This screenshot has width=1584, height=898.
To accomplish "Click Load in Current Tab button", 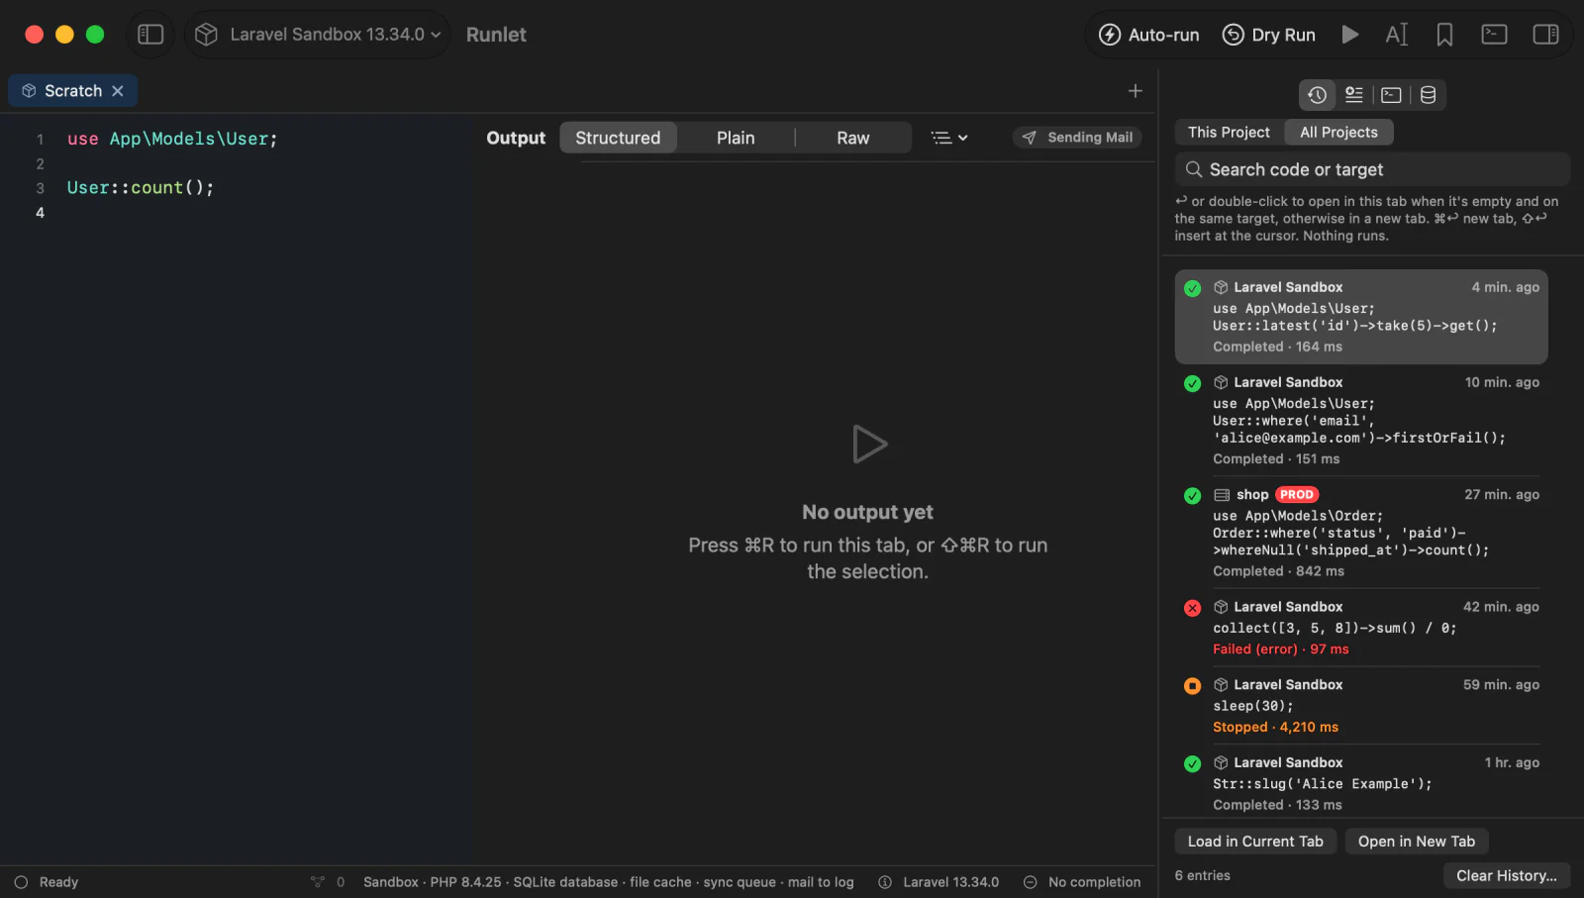I will [x=1255, y=842].
